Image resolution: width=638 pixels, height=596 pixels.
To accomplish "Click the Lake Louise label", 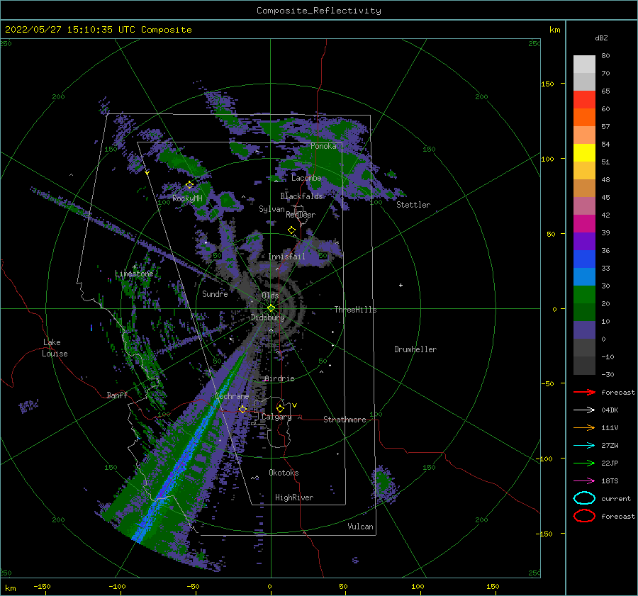I will pyautogui.click(x=55, y=348).
